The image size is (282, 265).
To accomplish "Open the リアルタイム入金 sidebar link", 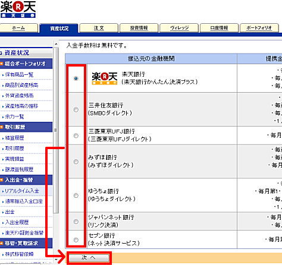I will pos(22,191).
